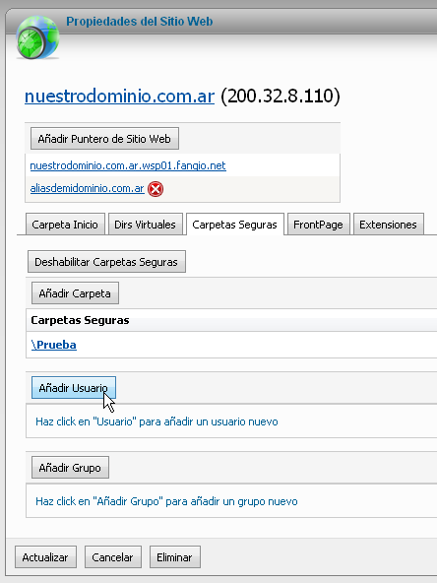
Task: Switch to Carpeta Inicio tab
Action: point(65,225)
